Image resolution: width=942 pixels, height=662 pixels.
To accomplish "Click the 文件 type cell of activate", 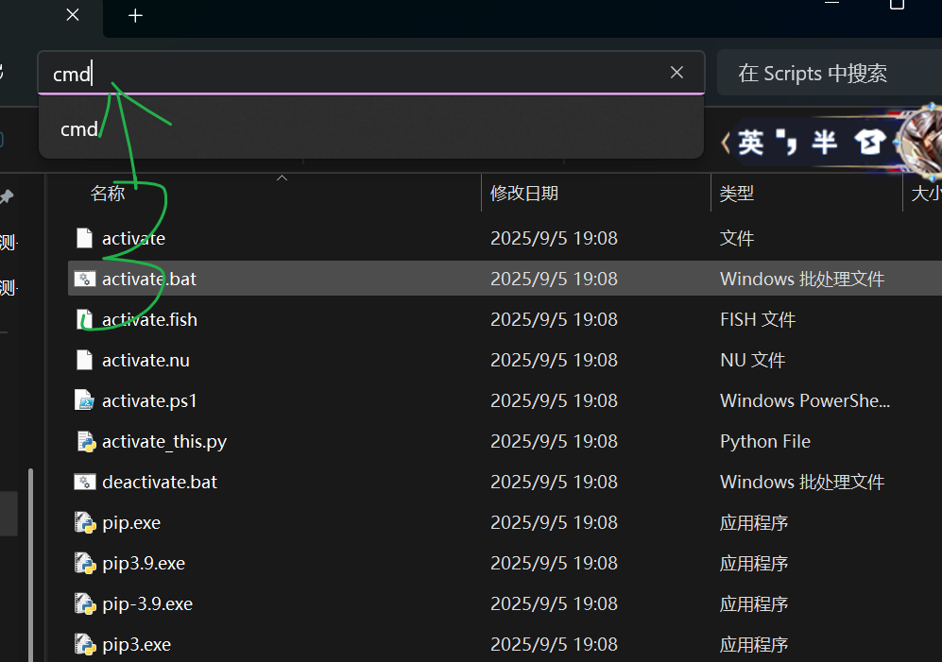I will coord(737,239).
